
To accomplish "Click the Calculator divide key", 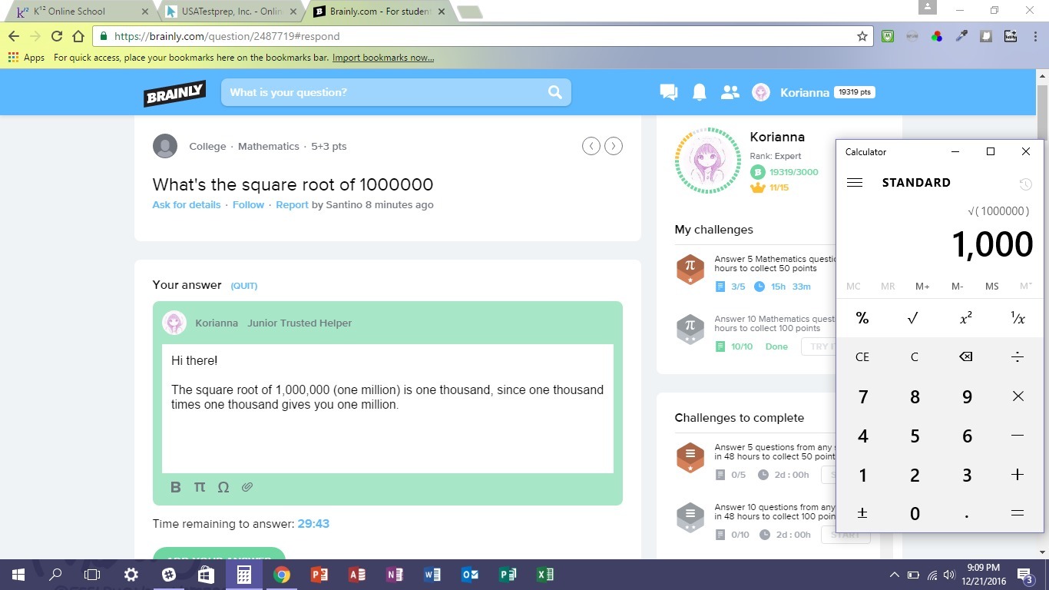I will [1018, 356].
